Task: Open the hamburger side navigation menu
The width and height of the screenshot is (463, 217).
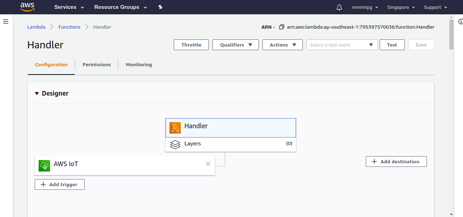Action: [6, 21]
